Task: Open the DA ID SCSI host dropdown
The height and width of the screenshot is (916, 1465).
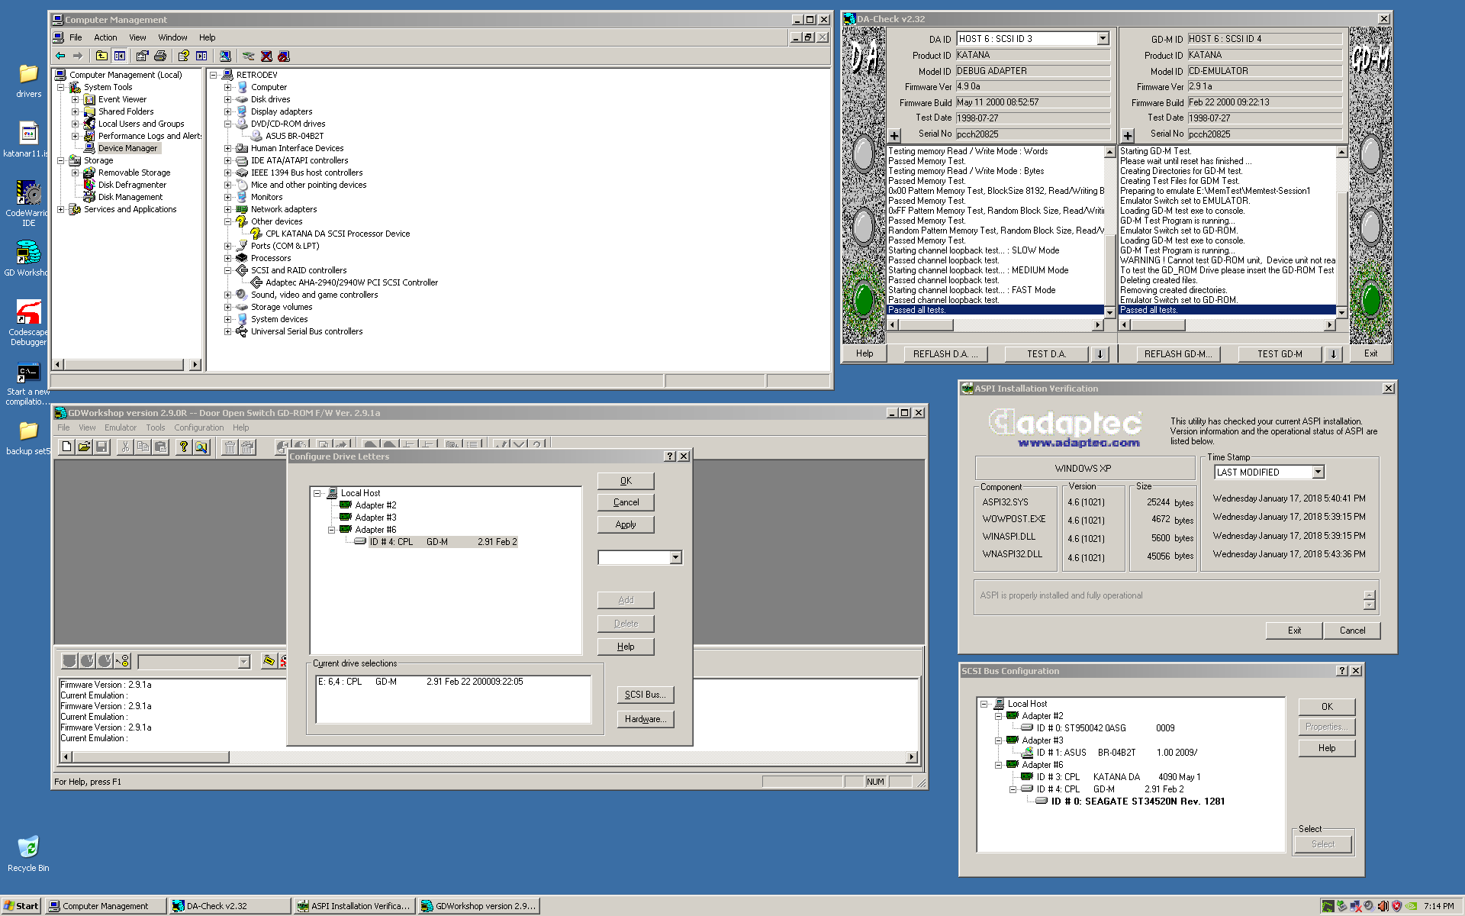Action: (1103, 38)
